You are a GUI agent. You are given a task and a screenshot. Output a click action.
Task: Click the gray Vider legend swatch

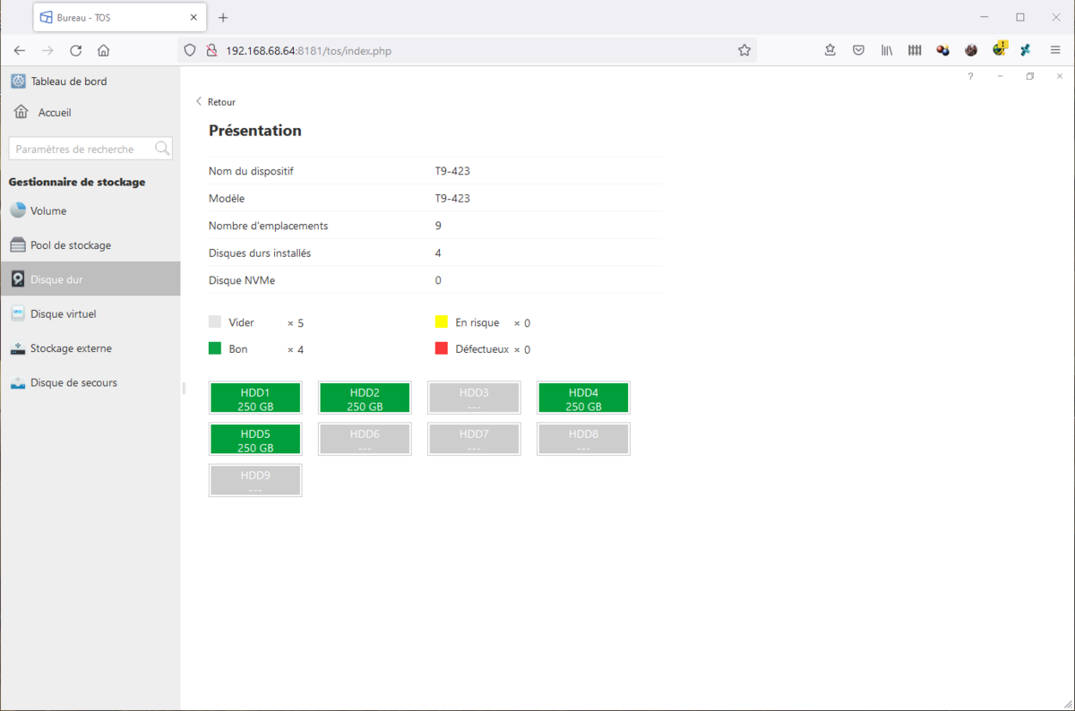(x=215, y=321)
